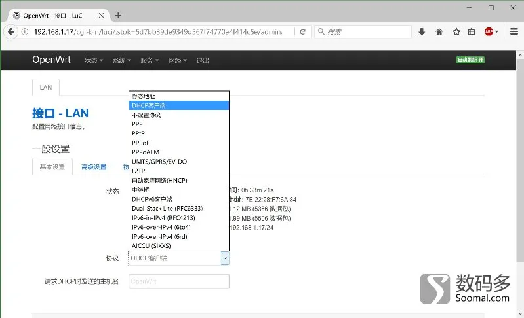Viewport: 524px width, 318px height.
Task: Select IPv6-over-IPv4 (6rd) option
Action: [179, 236]
